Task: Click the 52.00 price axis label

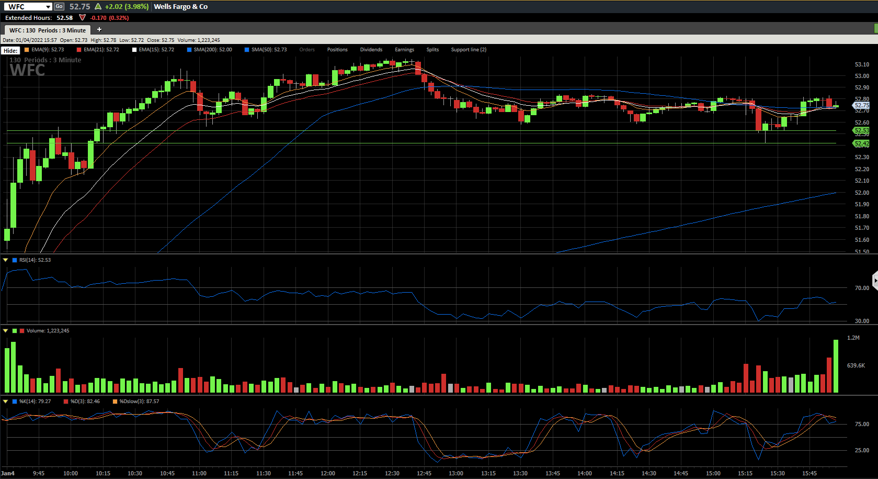Action: tap(862, 193)
